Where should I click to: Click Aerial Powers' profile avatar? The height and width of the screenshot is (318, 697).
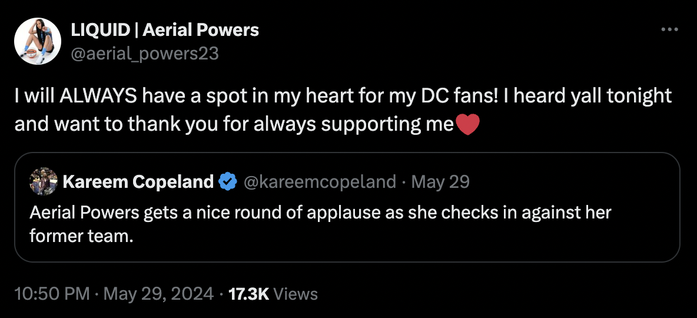pos(38,41)
